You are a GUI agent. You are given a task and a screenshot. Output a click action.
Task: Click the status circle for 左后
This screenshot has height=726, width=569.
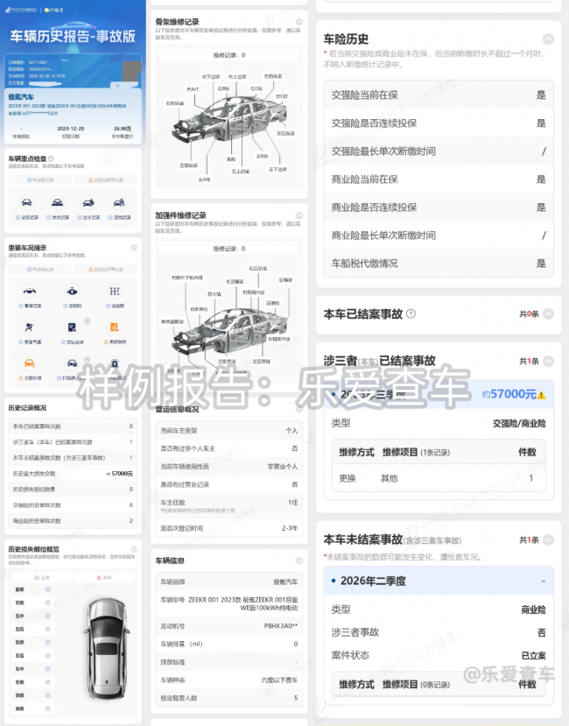[47, 656]
